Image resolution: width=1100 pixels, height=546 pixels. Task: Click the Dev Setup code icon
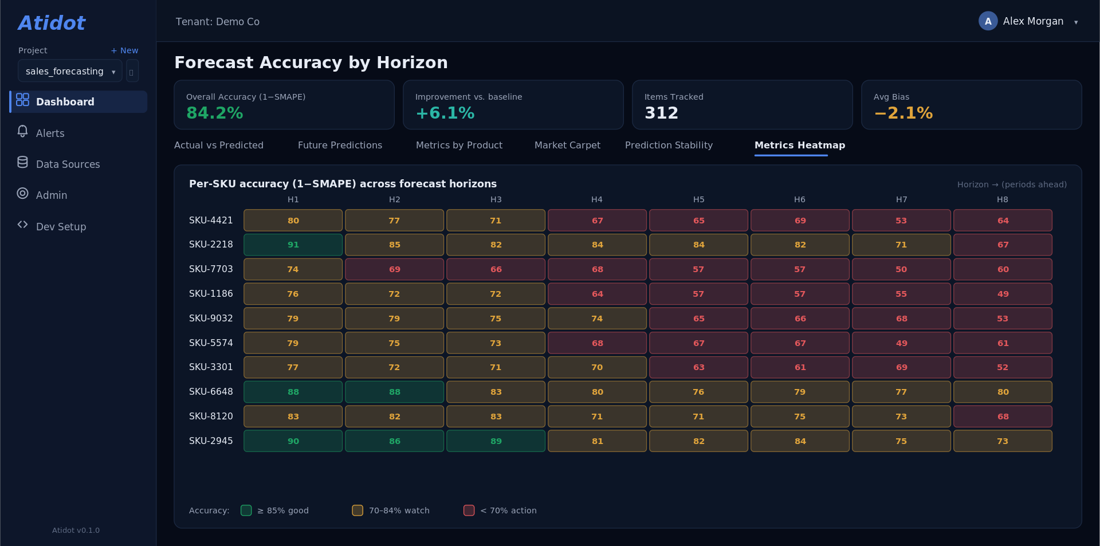point(22,225)
